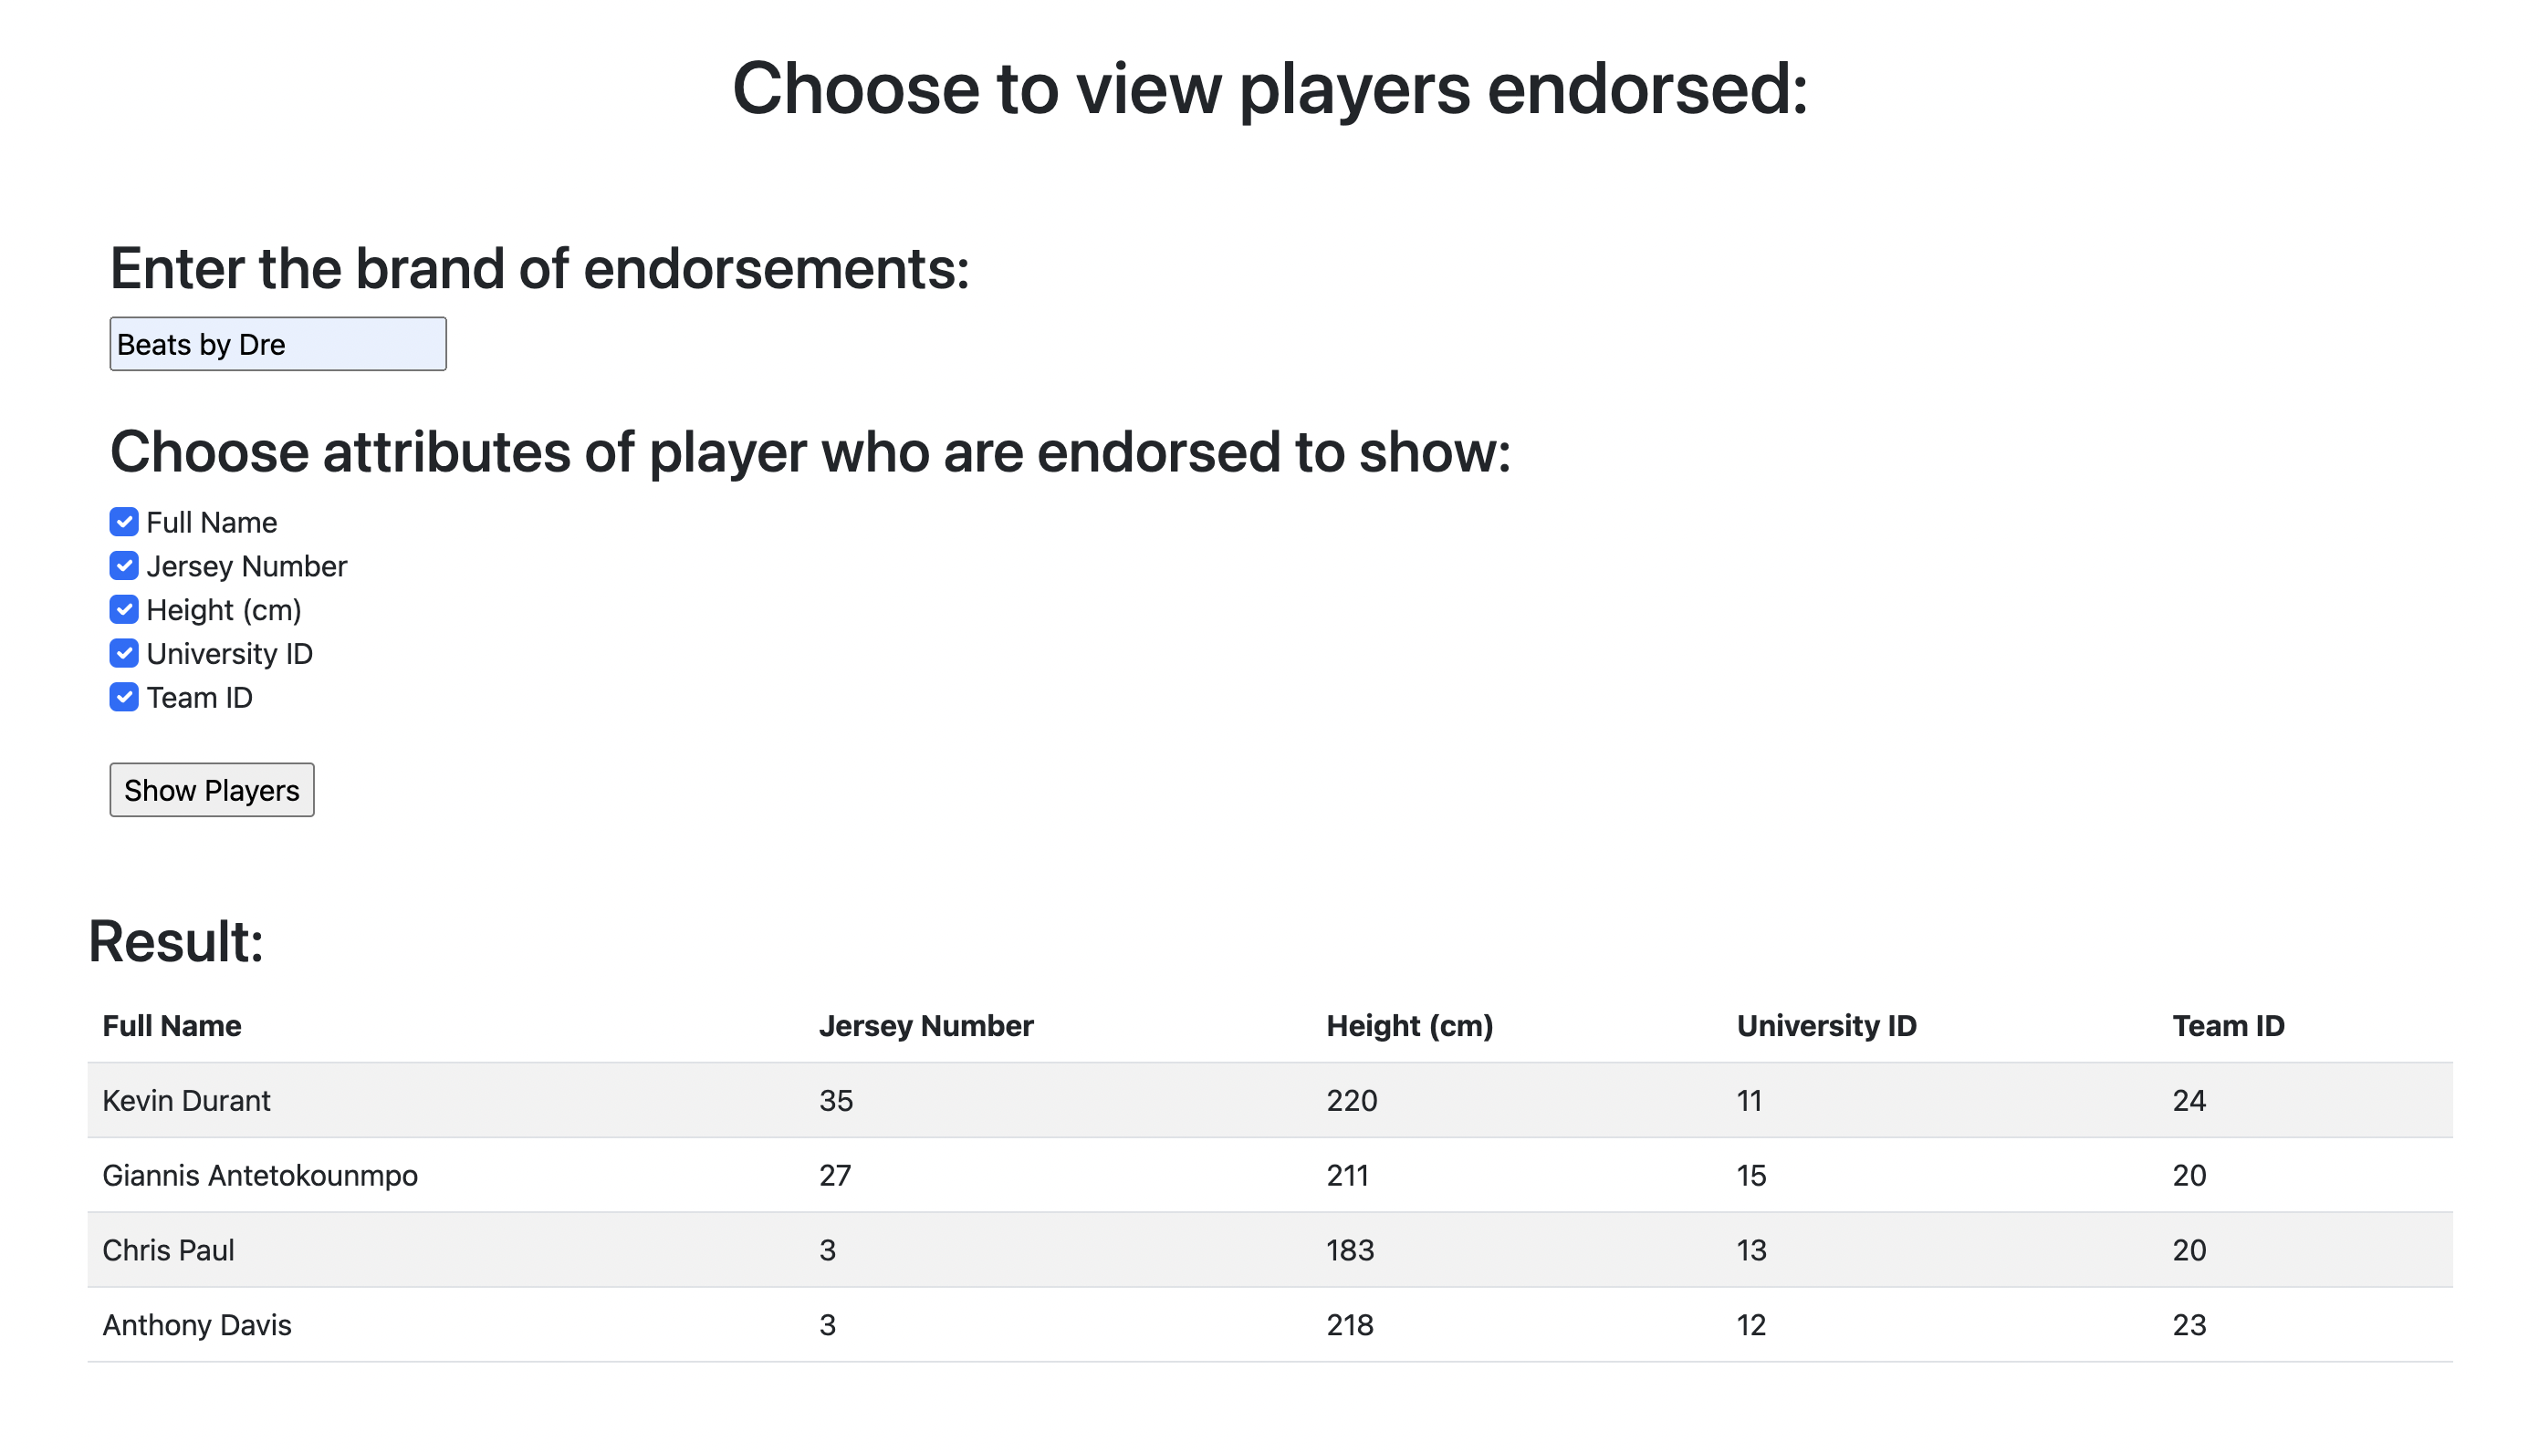This screenshot has width=2539, height=1452.
Task: Click the Full Name column header
Action: click(172, 1025)
